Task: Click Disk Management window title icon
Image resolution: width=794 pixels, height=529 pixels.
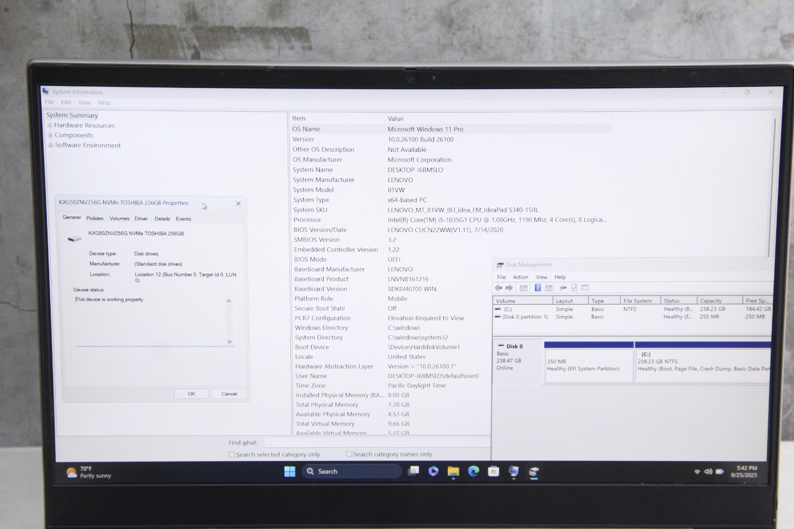Action: coord(500,265)
